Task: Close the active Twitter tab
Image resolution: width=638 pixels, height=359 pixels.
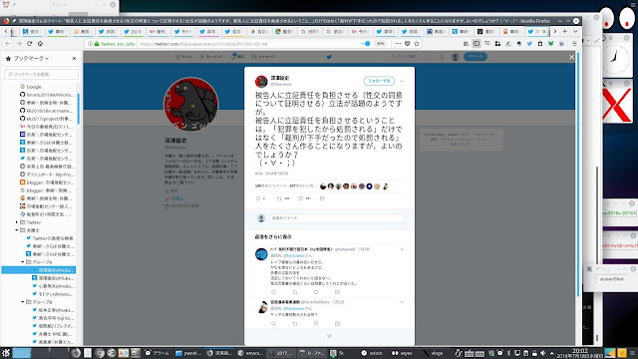Action: [544, 32]
